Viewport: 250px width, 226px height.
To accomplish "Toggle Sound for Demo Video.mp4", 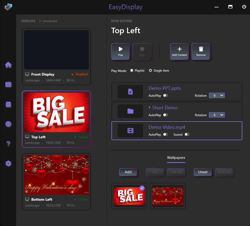I will (x=187, y=134).
